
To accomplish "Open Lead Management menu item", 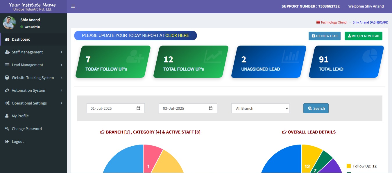I will [33, 65].
